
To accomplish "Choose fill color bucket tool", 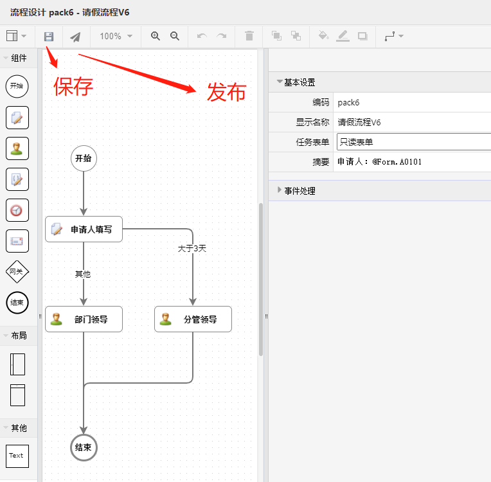I will tap(323, 35).
